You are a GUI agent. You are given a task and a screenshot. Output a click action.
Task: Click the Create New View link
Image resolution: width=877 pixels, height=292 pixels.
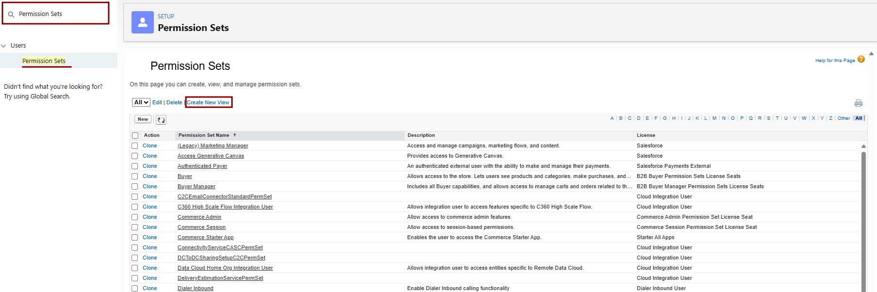[208, 102]
